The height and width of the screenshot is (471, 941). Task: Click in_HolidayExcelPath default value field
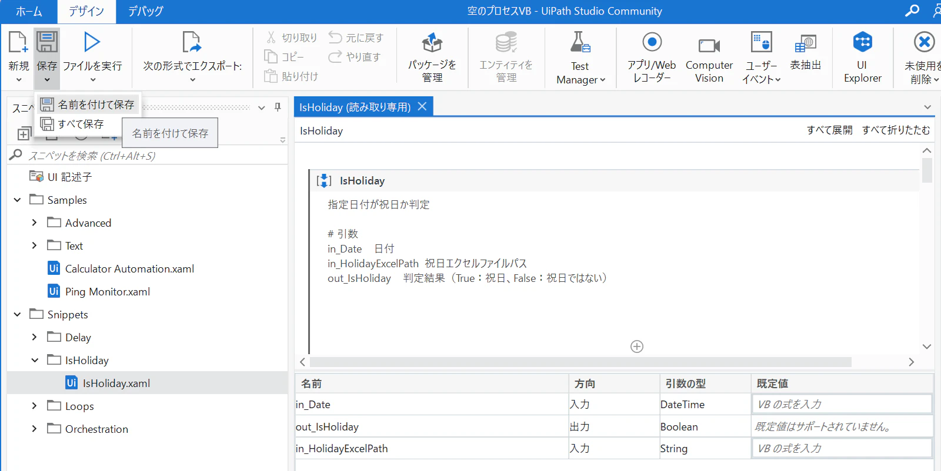842,448
